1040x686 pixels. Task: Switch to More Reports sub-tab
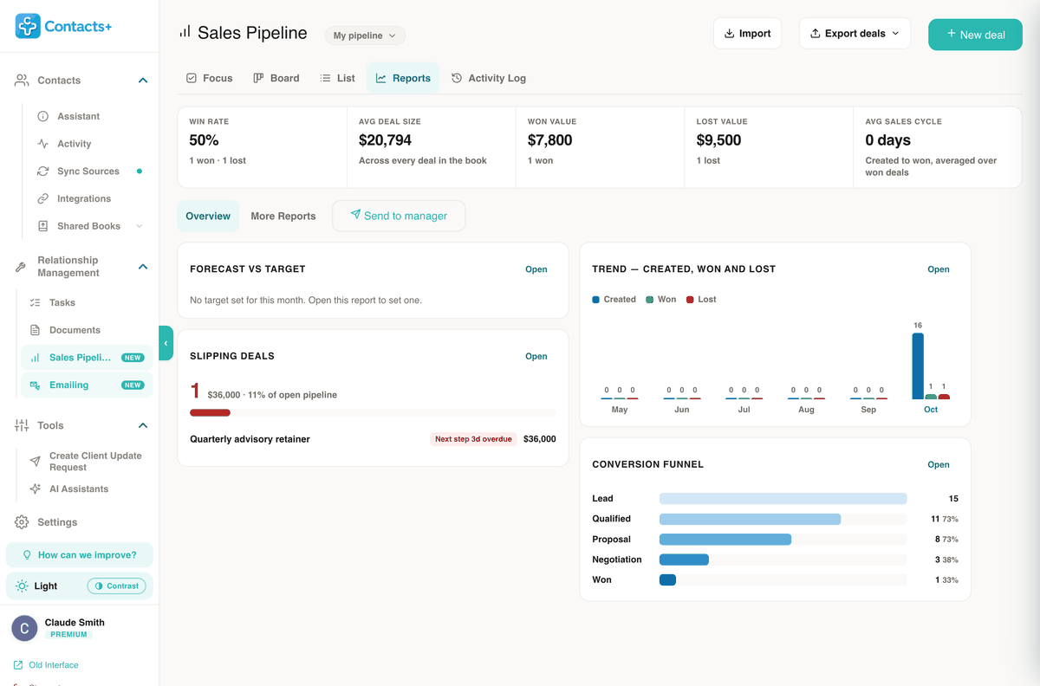coord(283,216)
